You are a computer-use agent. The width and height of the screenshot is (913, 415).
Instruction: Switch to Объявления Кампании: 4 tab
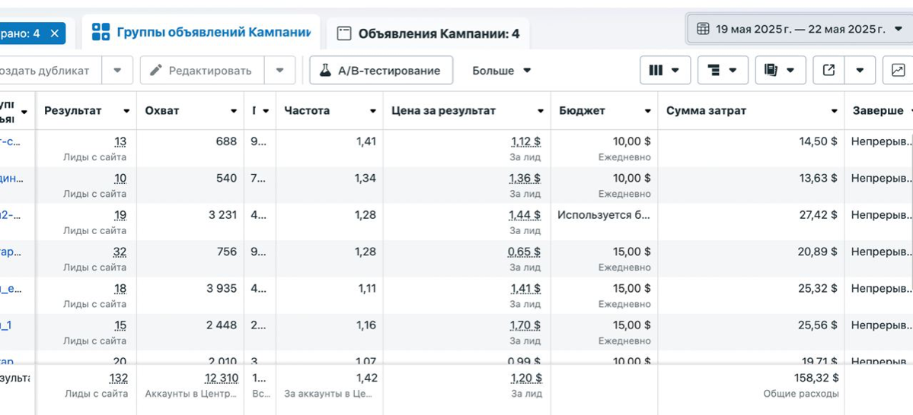428,33
